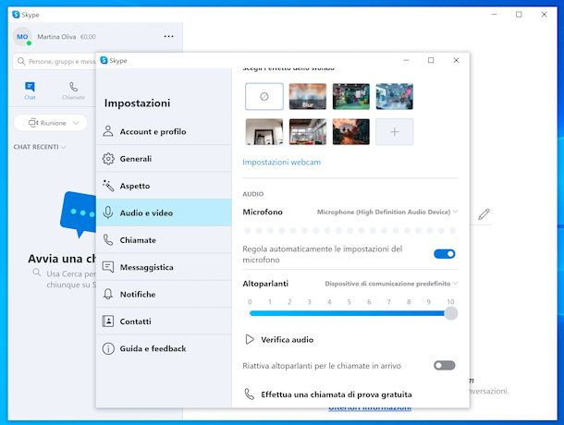Expand the CHAT RECENTI list chevron
Viewport: 564px width, 425px height.
coord(64,147)
